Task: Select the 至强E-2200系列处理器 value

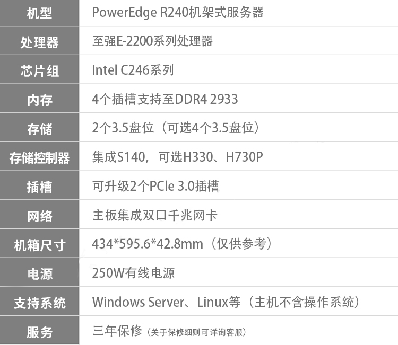Action: coord(152,41)
